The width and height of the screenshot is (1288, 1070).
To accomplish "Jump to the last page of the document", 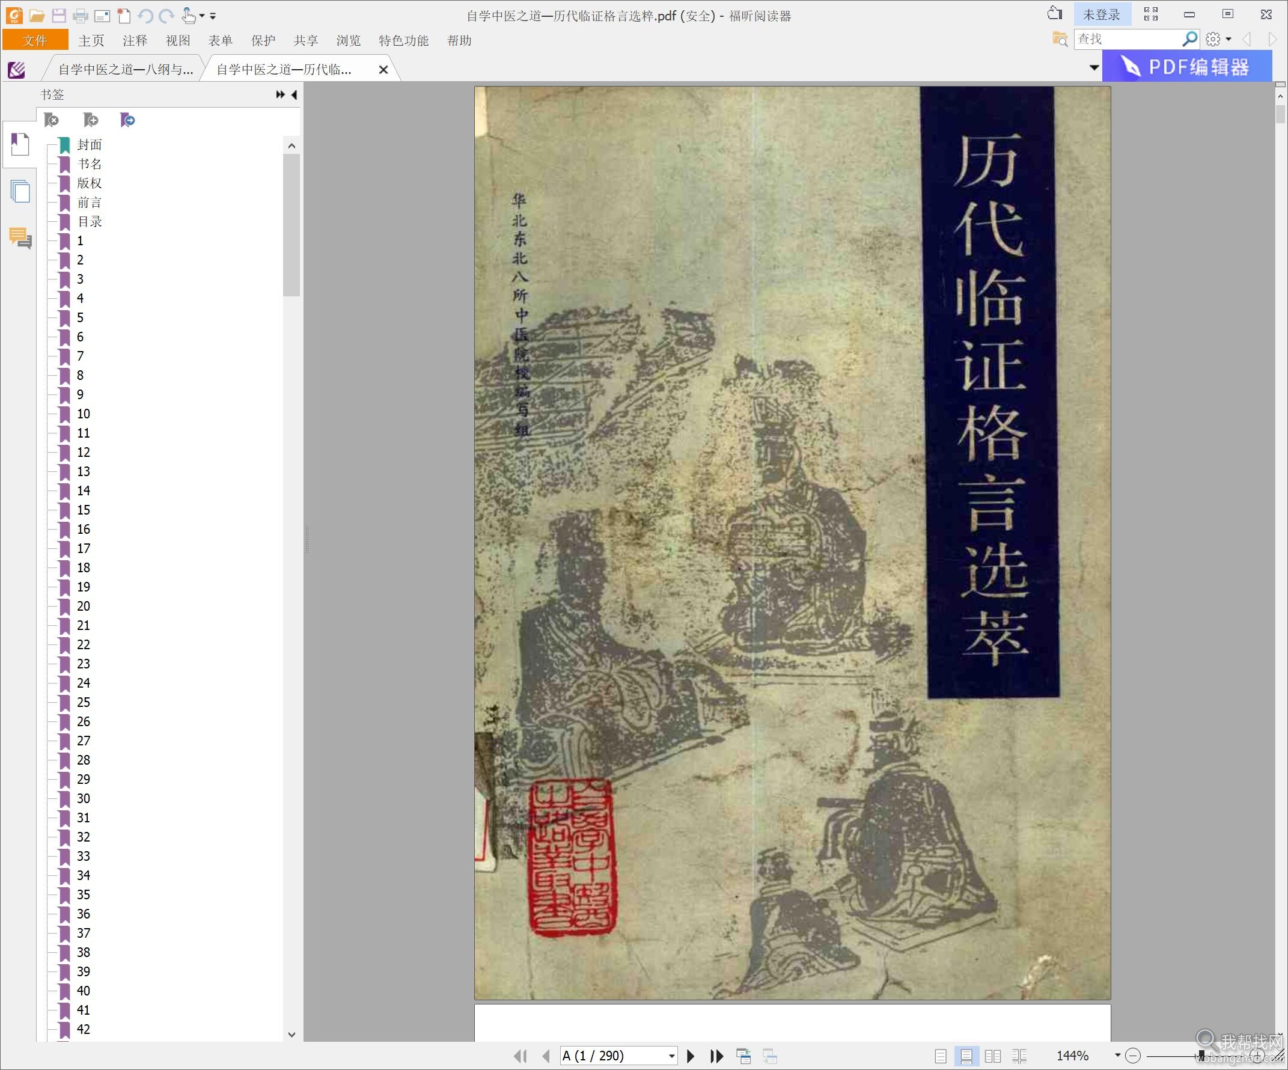I will [716, 1056].
